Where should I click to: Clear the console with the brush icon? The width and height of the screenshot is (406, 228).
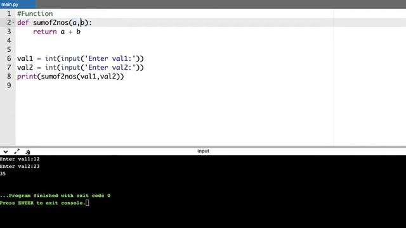[x=28, y=152]
